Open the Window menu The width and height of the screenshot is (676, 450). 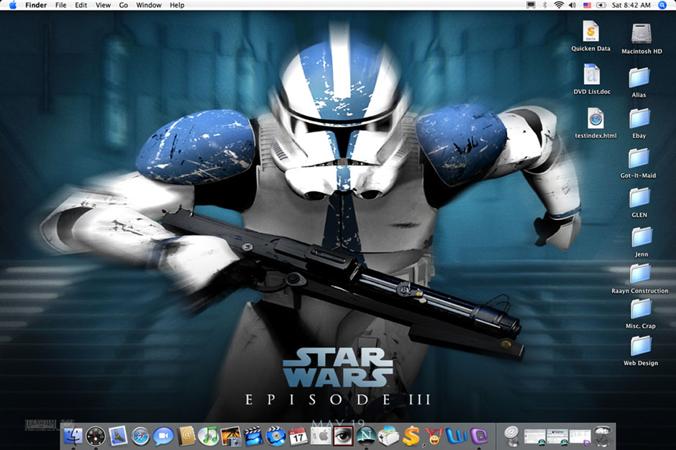point(149,5)
